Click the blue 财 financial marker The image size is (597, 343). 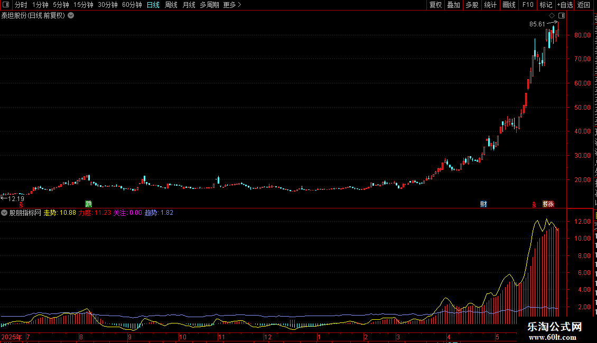(483, 204)
